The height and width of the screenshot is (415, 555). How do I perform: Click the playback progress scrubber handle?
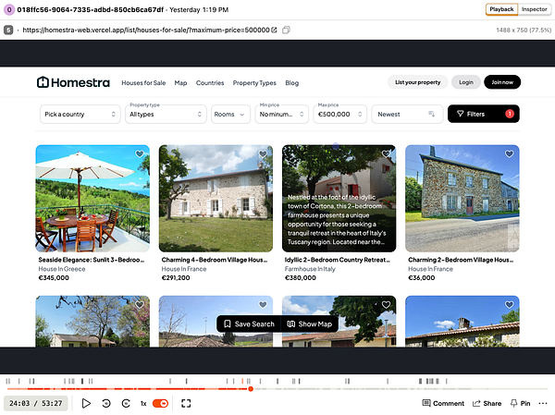pos(251,389)
